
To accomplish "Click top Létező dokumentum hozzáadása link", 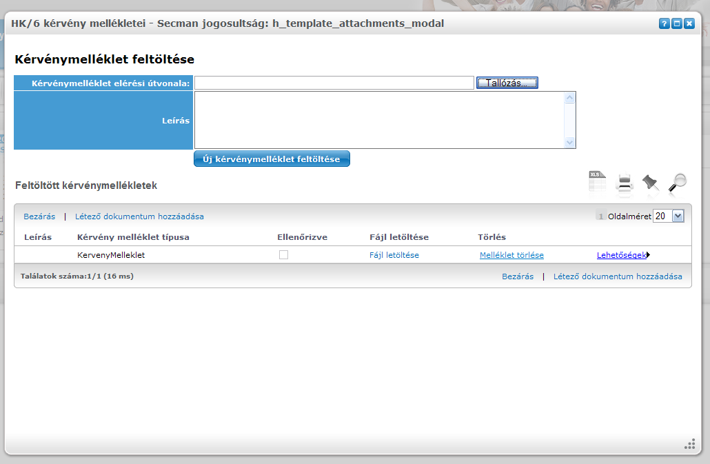I will (x=139, y=216).
